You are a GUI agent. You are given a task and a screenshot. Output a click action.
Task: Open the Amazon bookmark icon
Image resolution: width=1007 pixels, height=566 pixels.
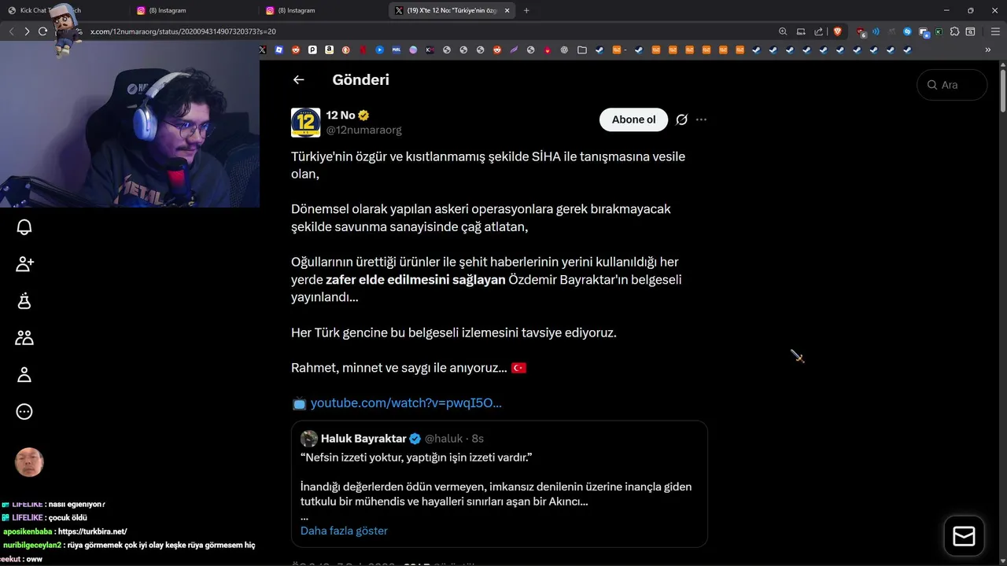pyautogui.click(x=330, y=50)
